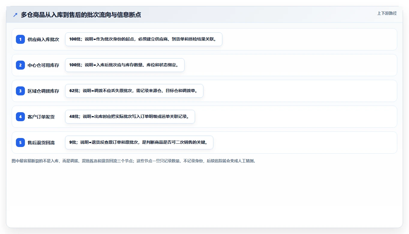Click the step 5 number badge
Screen dimensions: 409x234
tap(20, 142)
